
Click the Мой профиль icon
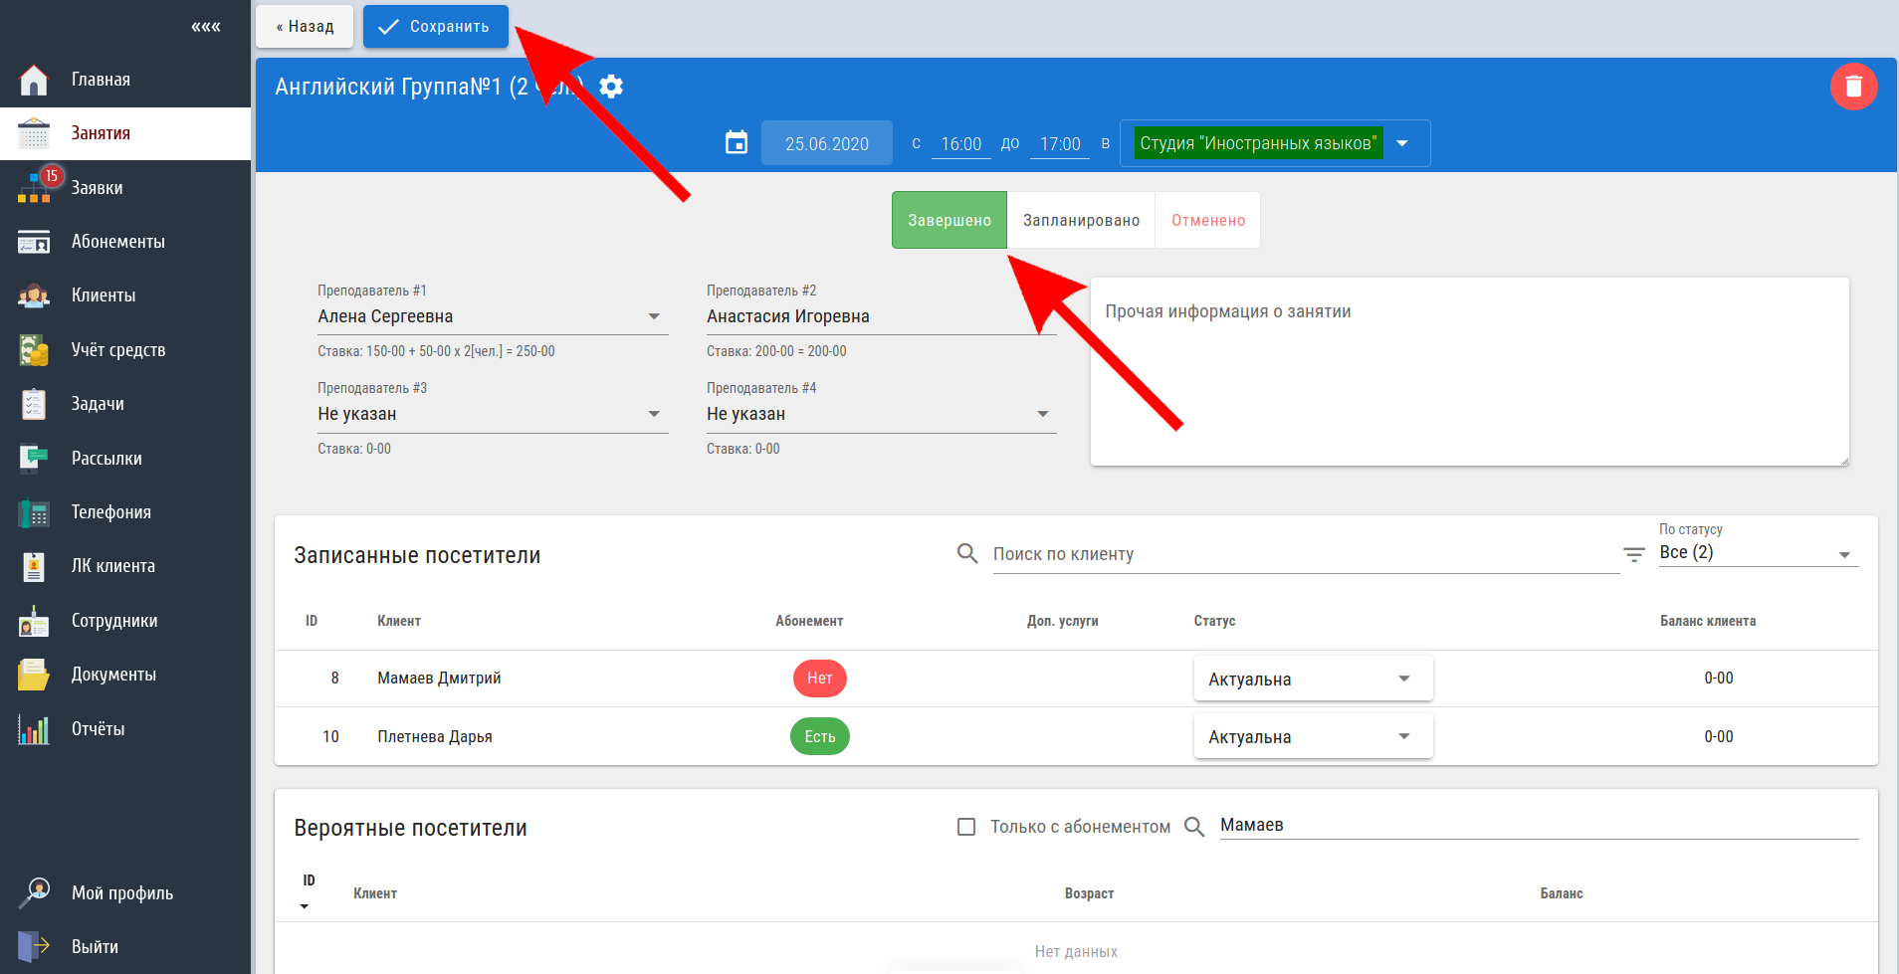click(x=34, y=892)
